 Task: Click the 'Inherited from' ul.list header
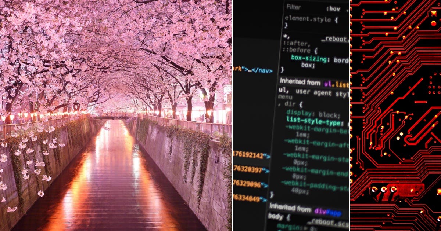(314, 82)
